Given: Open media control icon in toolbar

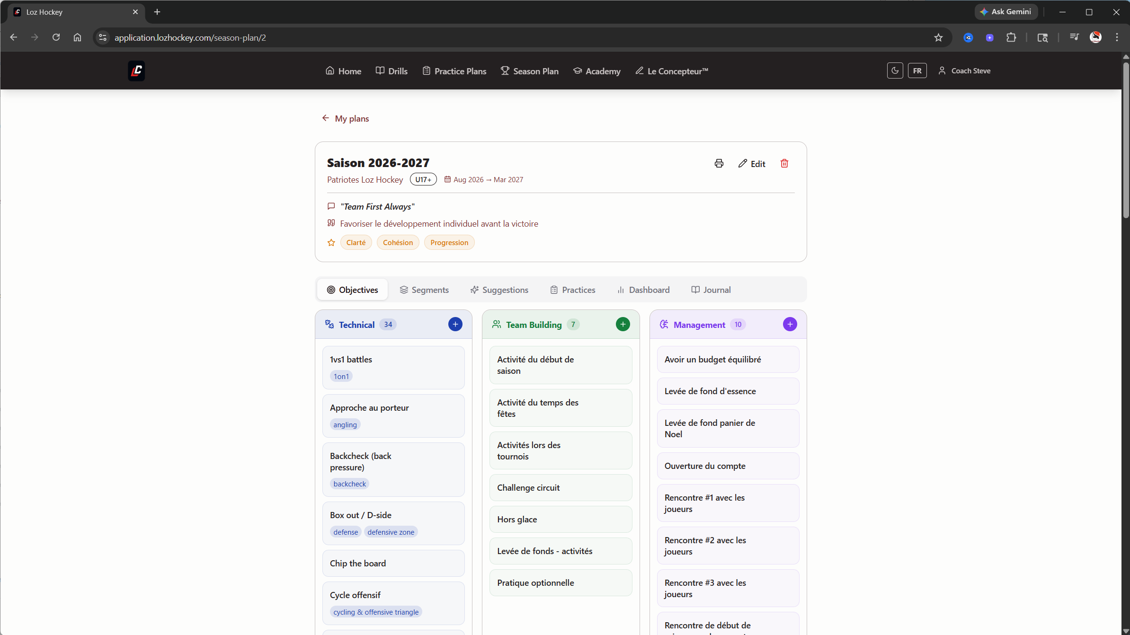Looking at the screenshot, I should coord(1074,38).
